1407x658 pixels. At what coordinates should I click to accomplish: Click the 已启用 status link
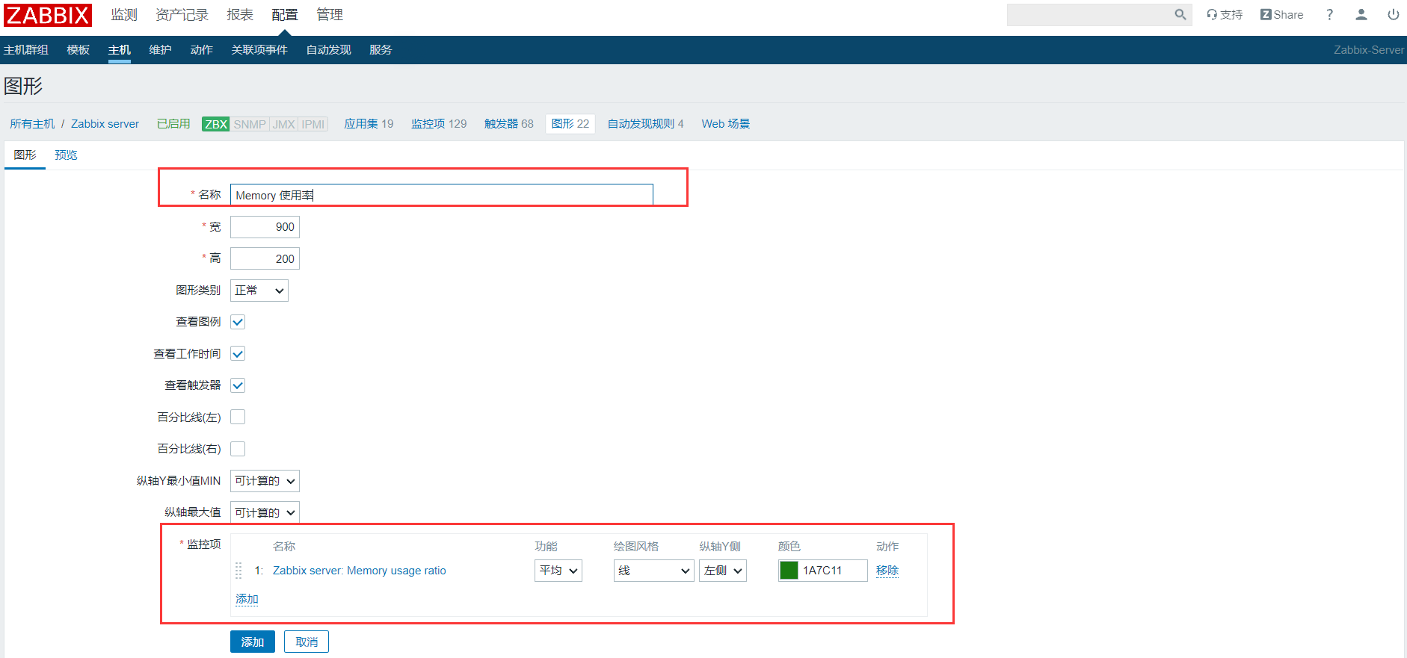point(173,124)
